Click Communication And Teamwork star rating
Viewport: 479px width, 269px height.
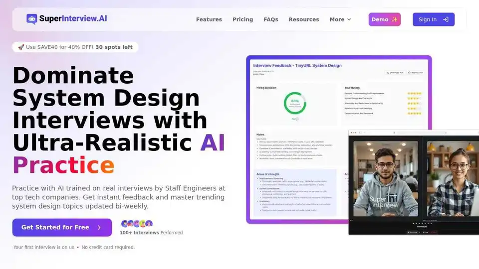(x=414, y=114)
